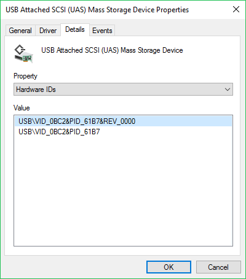This screenshot has height=279, width=246.
Task: Open the Events tab
Action: tap(102, 31)
